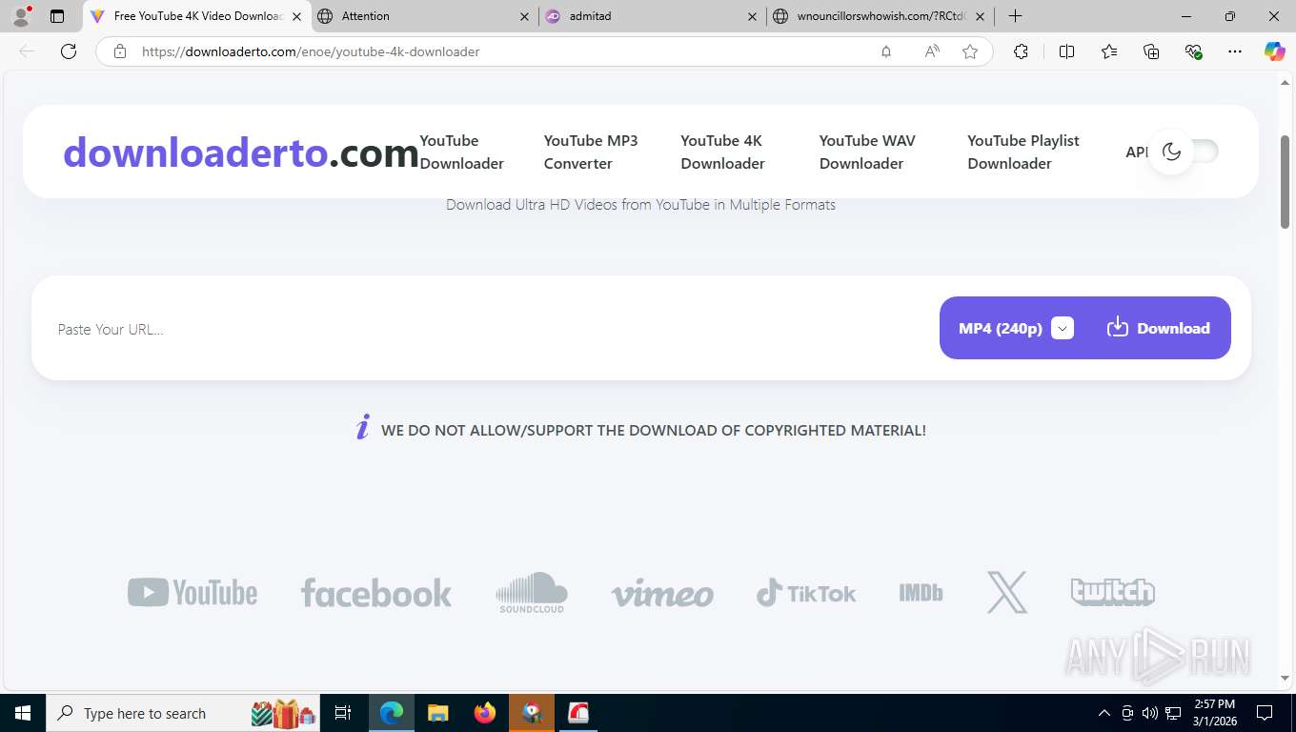Click the address bar URL

[311, 51]
